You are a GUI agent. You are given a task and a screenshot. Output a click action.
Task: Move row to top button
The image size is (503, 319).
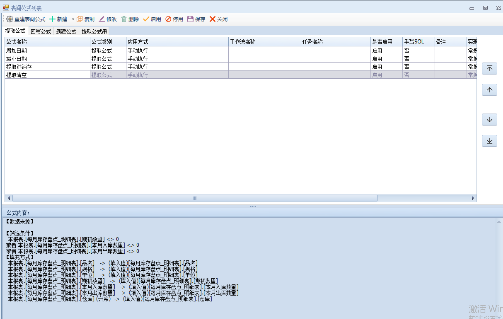click(489, 69)
